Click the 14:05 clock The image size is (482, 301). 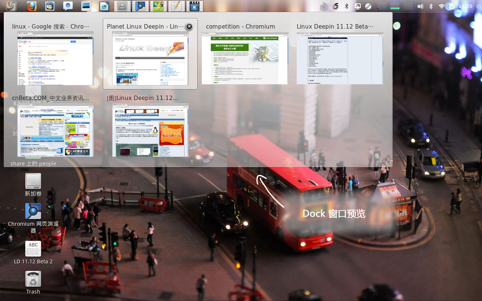point(466,6)
